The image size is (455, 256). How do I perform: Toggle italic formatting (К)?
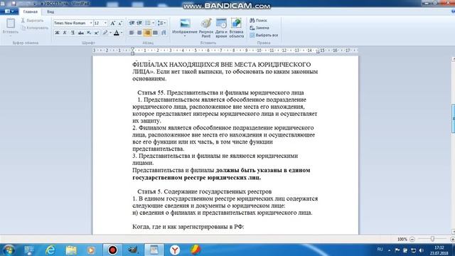click(65, 33)
